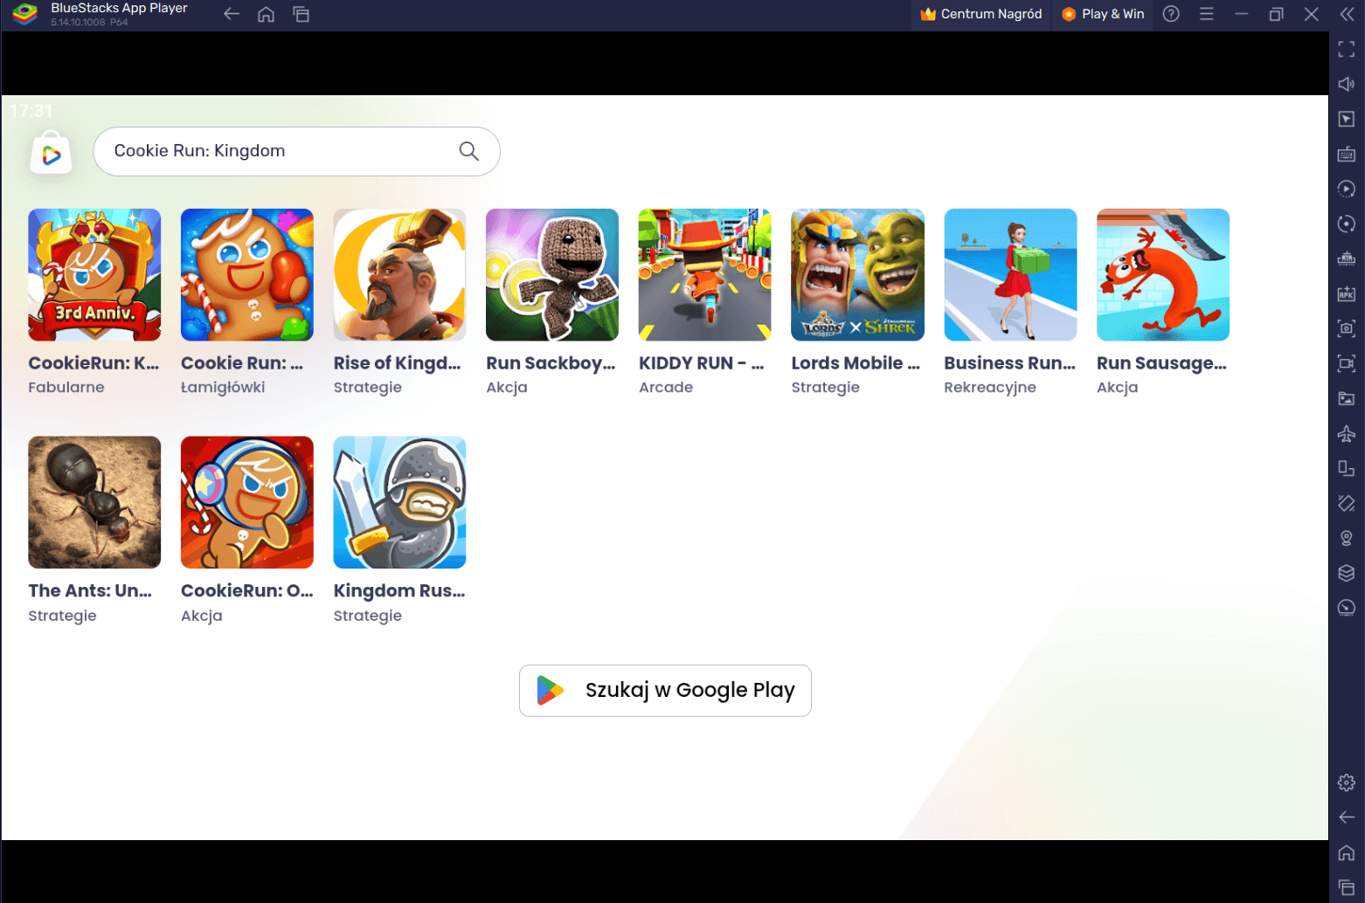Open the Cookie Run puzzle game thumbnail

[x=247, y=274]
